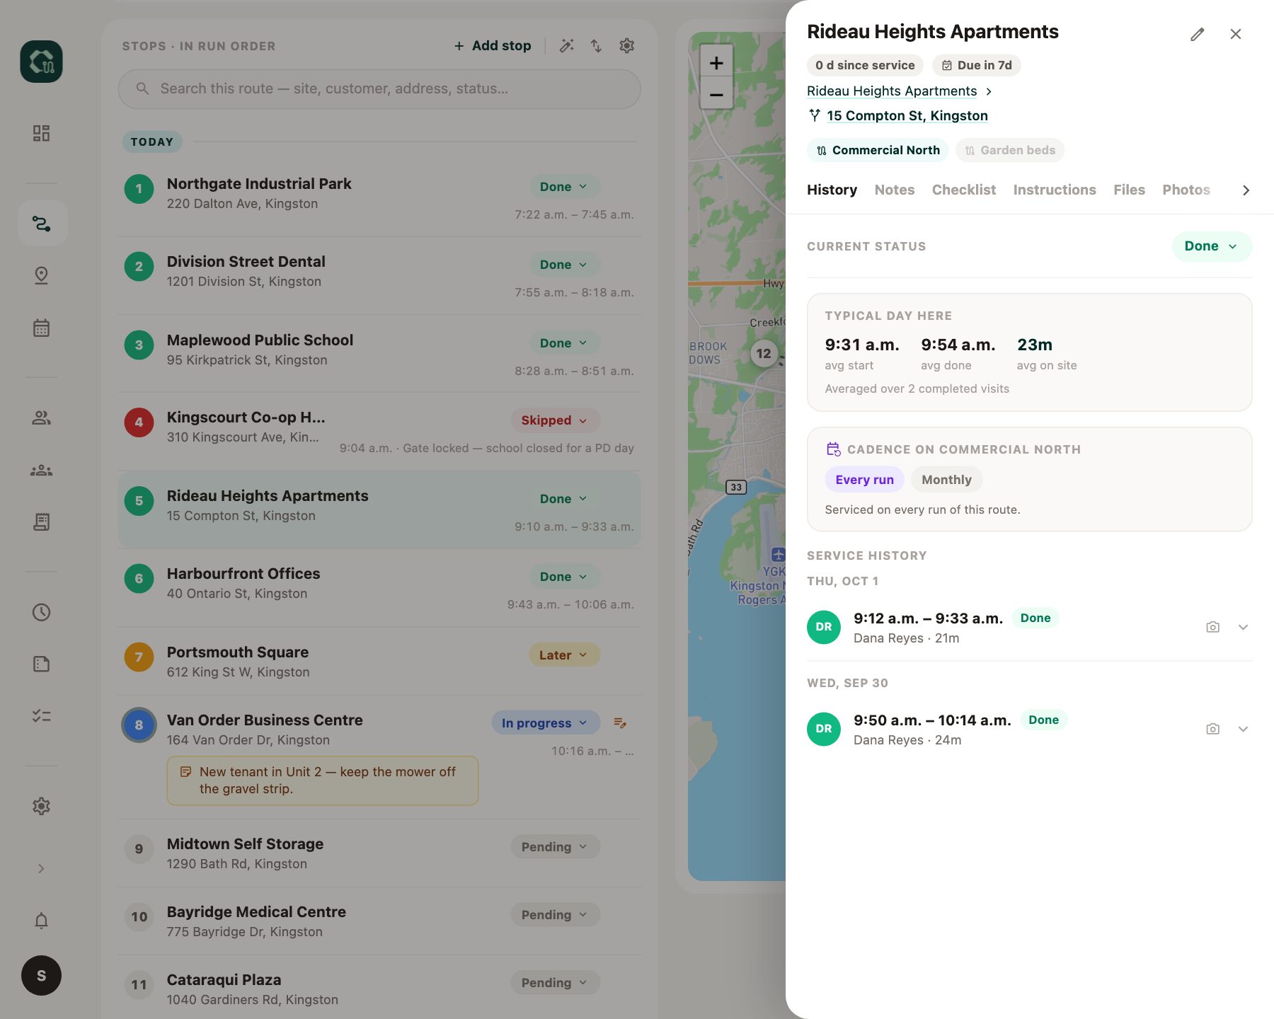Open Pending dropdown for Midtown Self Storage
Image resolution: width=1274 pixels, height=1019 pixels.
[555, 846]
